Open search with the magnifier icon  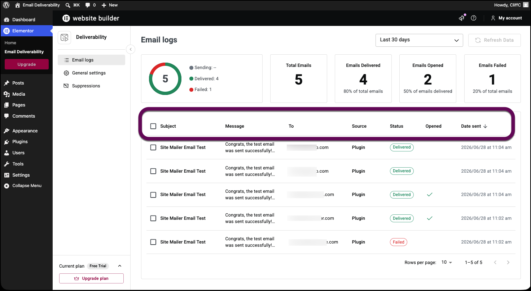coord(68,5)
